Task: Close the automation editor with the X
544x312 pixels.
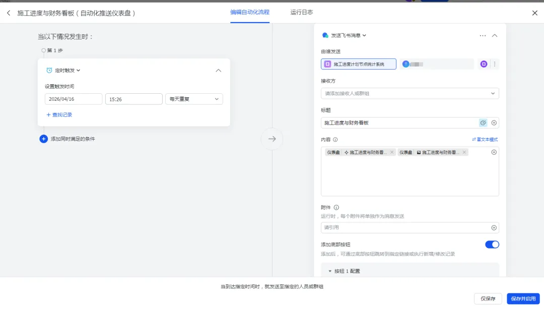Action: coord(534,13)
